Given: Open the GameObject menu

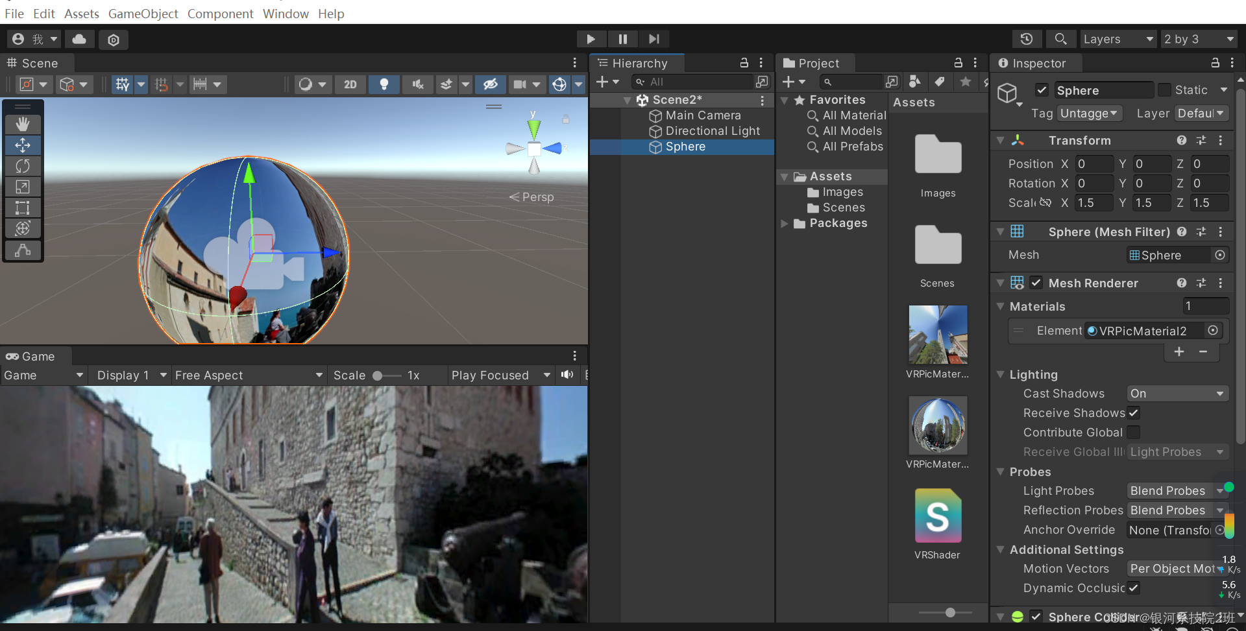Looking at the screenshot, I should [x=143, y=14].
